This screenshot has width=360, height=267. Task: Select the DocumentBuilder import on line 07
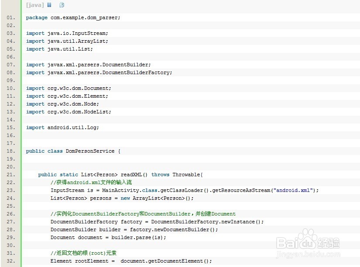tap(88, 65)
